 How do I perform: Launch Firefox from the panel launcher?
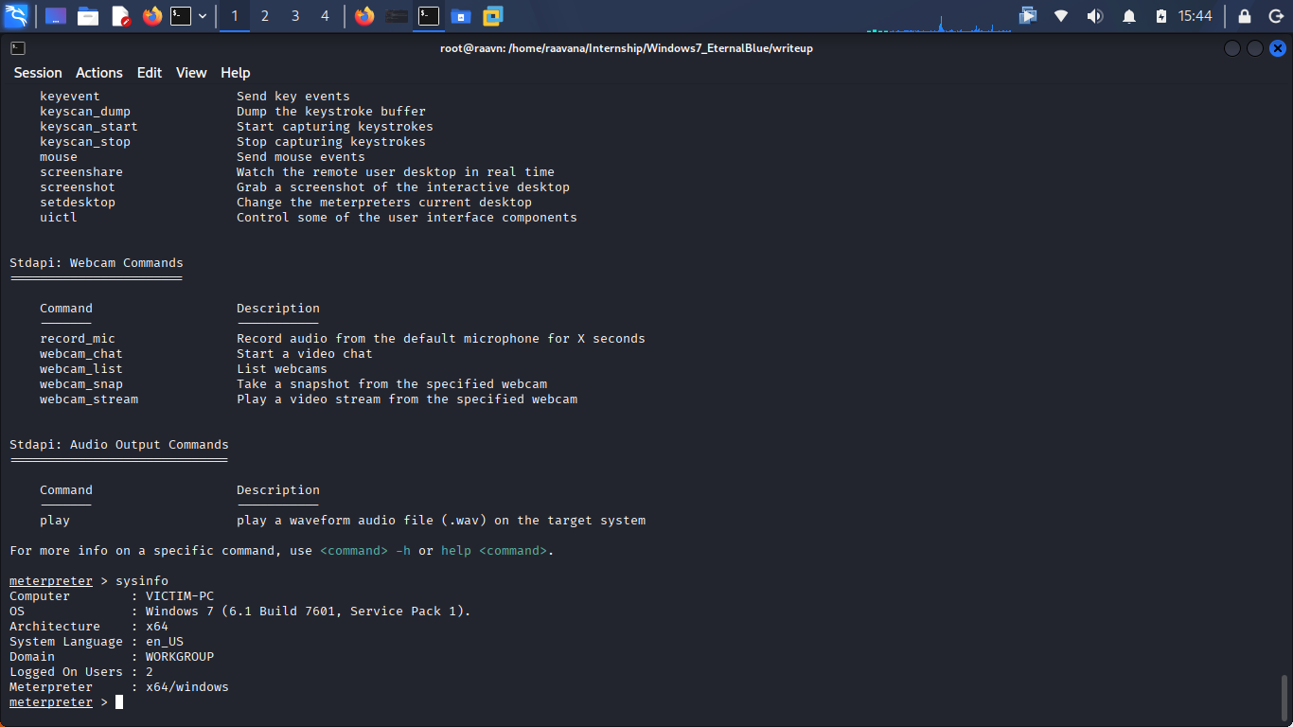[x=151, y=16]
